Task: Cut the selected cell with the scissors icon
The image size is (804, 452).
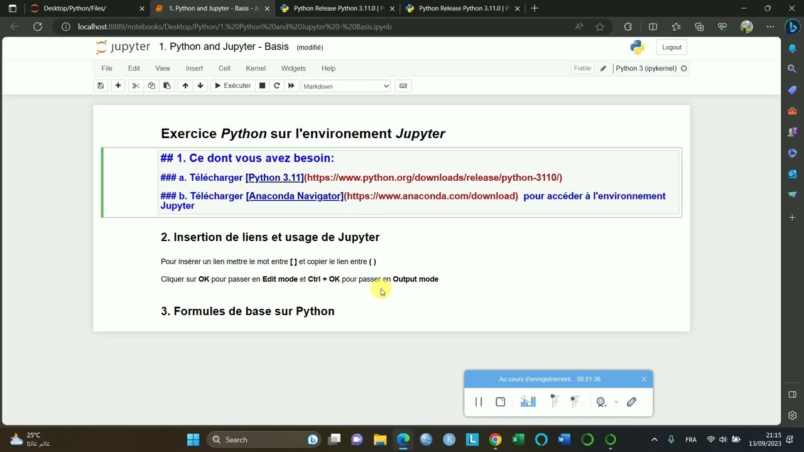Action: click(x=136, y=86)
